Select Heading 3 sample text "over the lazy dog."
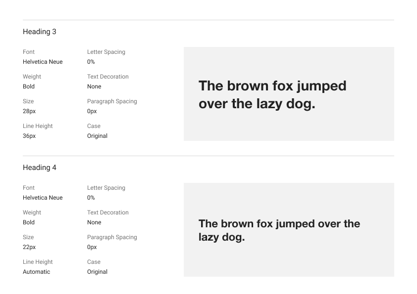This screenshot has width=417, height=294. click(257, 104)
